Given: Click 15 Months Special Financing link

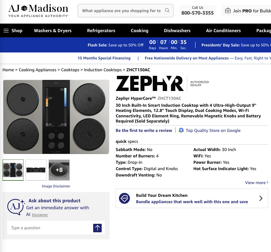Looking at the screenshot, I should [x=104, y=58].
